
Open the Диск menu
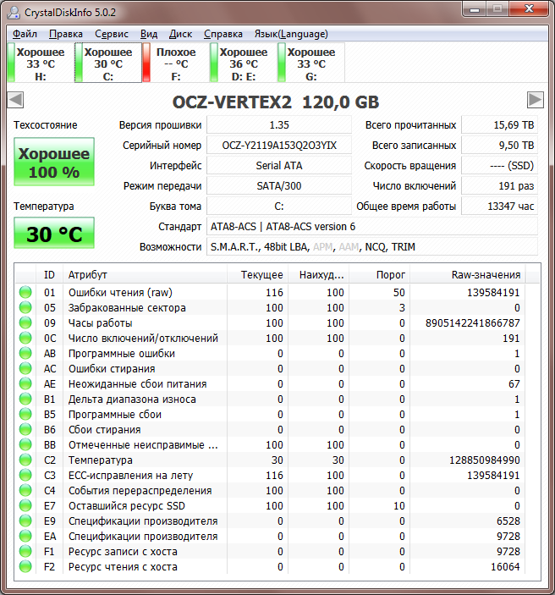pyautogui.click(x=180, y=34)
